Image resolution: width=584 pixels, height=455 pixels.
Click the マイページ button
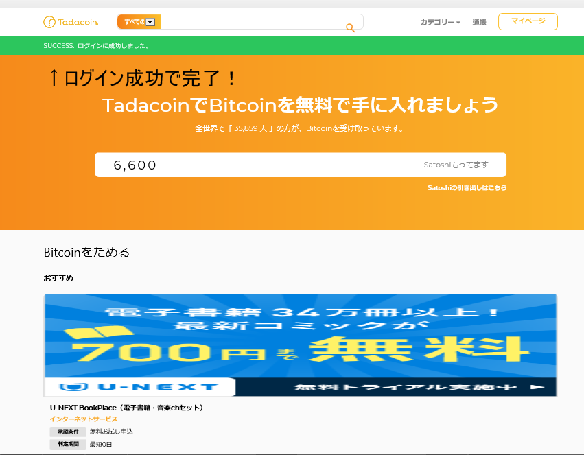point(528,21)
